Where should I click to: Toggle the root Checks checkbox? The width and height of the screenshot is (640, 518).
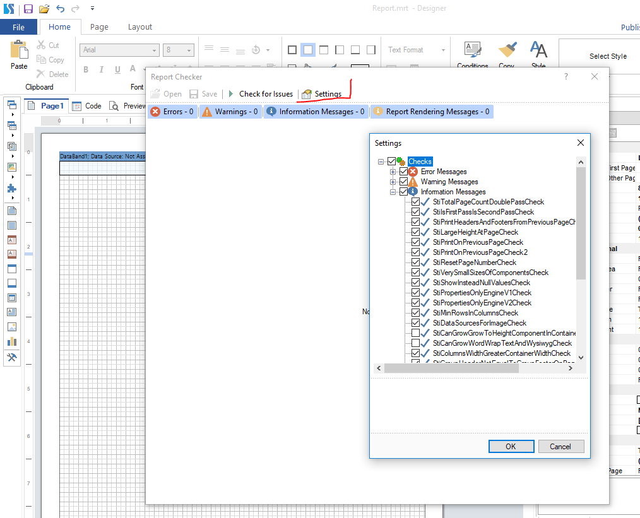(x=391, y=162)
